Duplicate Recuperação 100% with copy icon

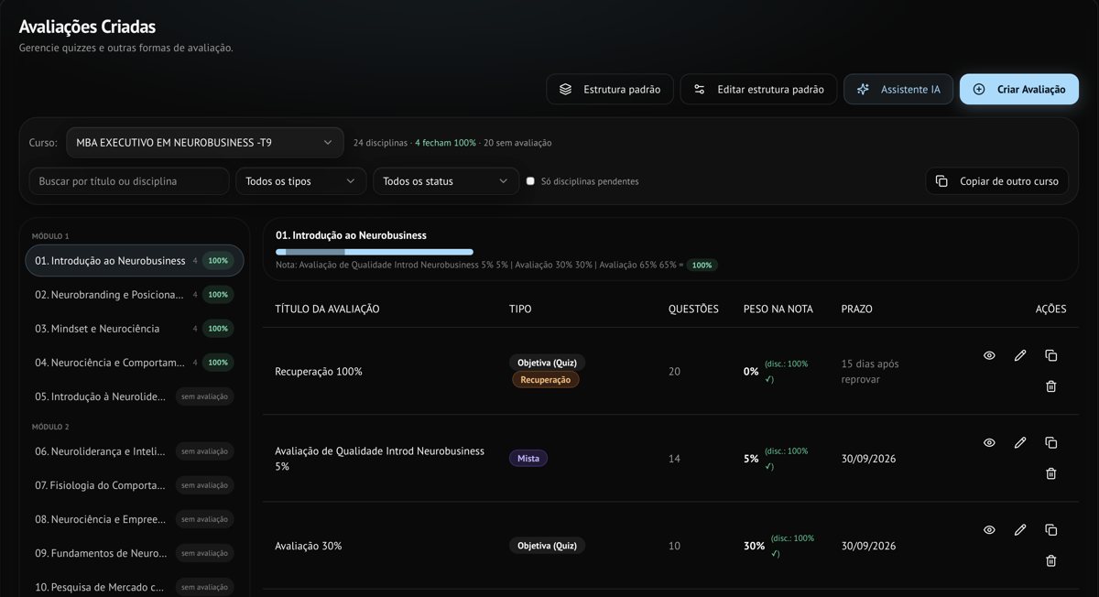coord(1051,355)
